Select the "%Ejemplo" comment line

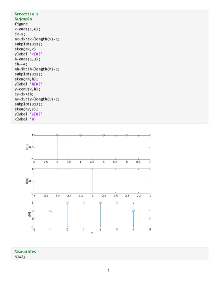23,19
